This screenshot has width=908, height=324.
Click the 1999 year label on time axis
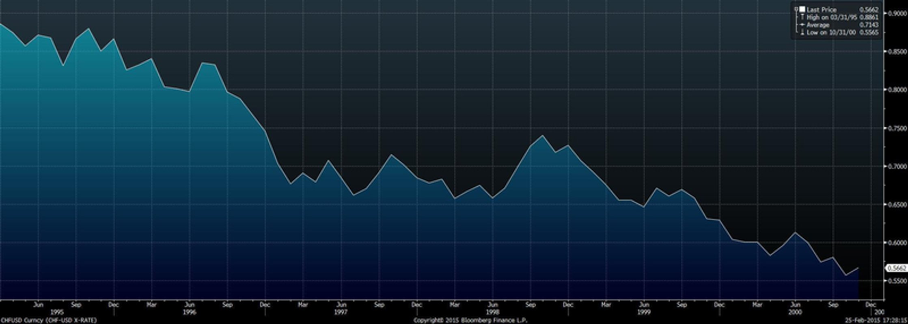pos(644,312)
